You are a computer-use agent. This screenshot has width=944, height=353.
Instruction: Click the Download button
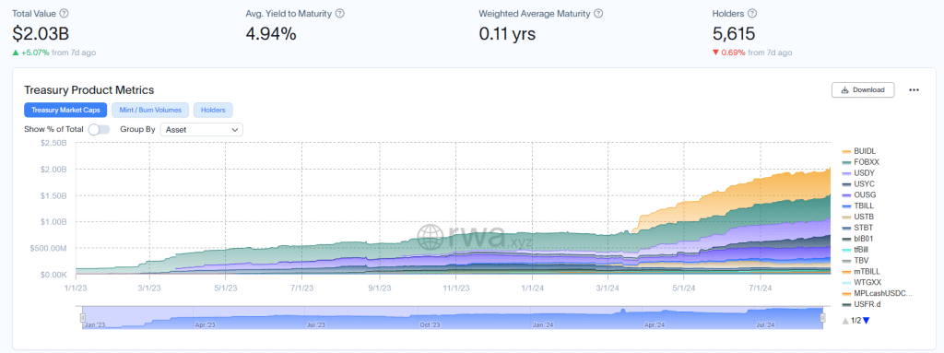point(863,89)
